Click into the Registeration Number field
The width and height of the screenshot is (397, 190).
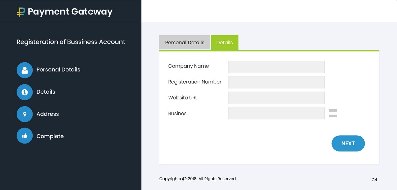tap(276, 82)
